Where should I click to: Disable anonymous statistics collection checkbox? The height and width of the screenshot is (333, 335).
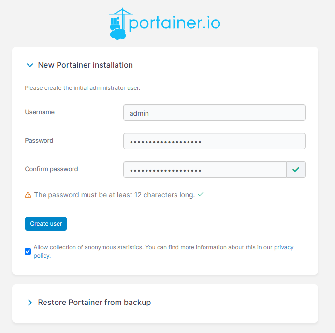pyautogui.click(x=28, y=251)
